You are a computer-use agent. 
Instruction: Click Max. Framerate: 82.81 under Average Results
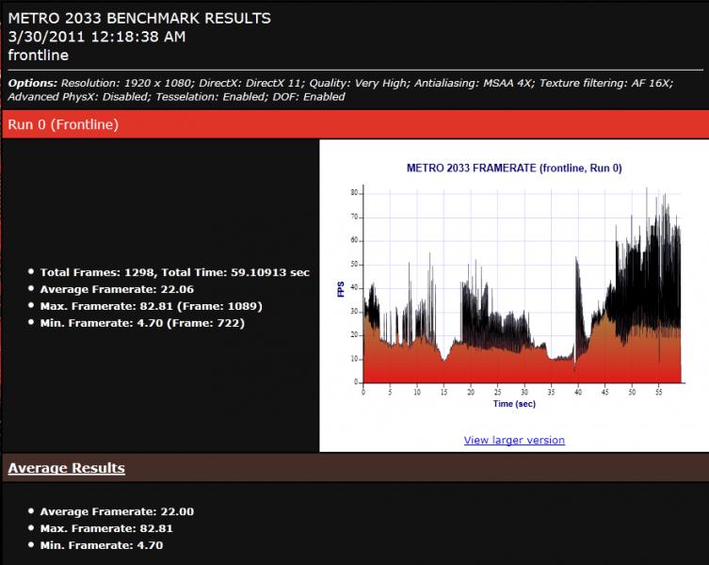106,528
